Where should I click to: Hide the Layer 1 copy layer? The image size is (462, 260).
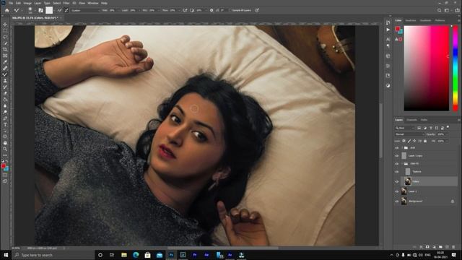pyautogui.click(x=396, y=156)
